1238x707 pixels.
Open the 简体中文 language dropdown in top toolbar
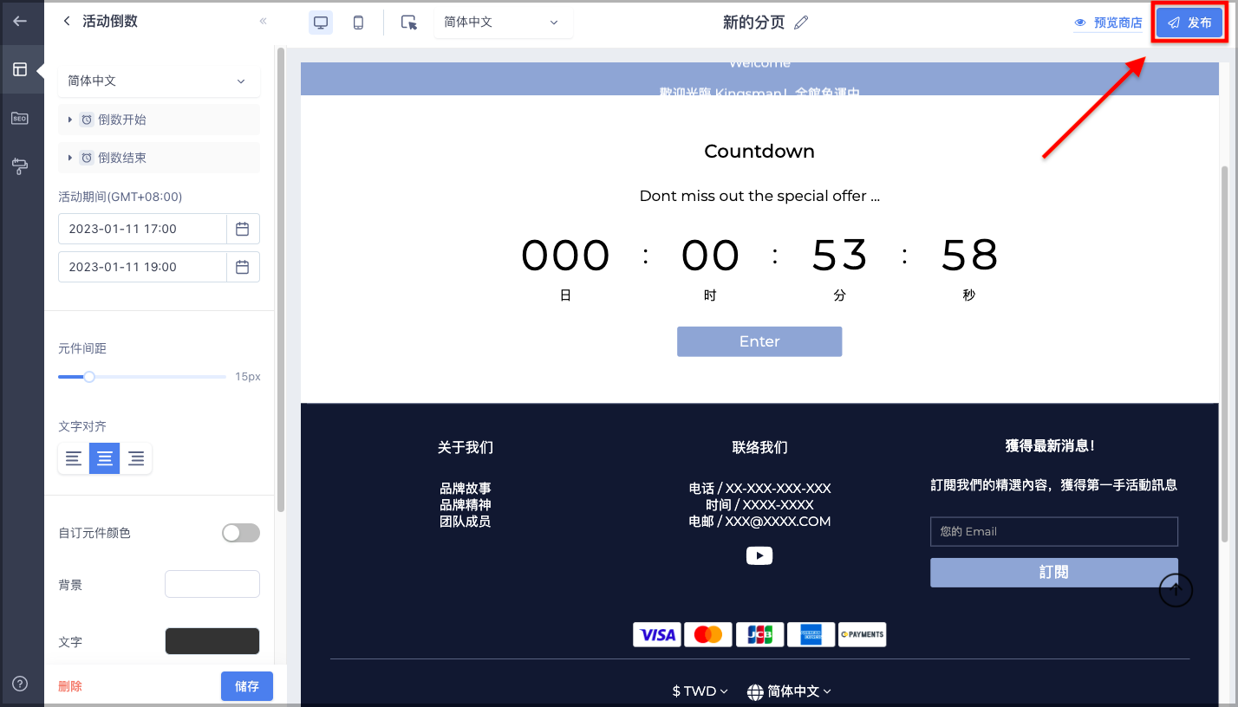(x=503, y=23)
